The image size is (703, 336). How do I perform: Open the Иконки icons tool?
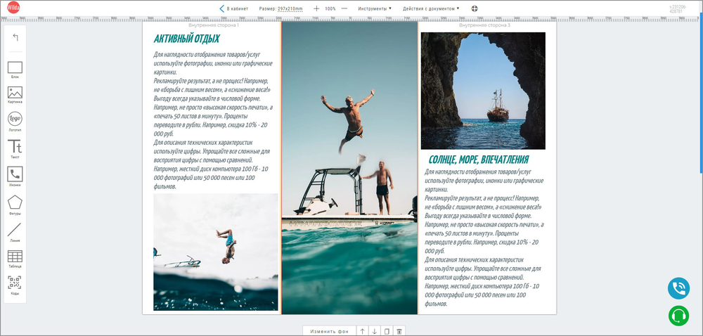point(15,174)
